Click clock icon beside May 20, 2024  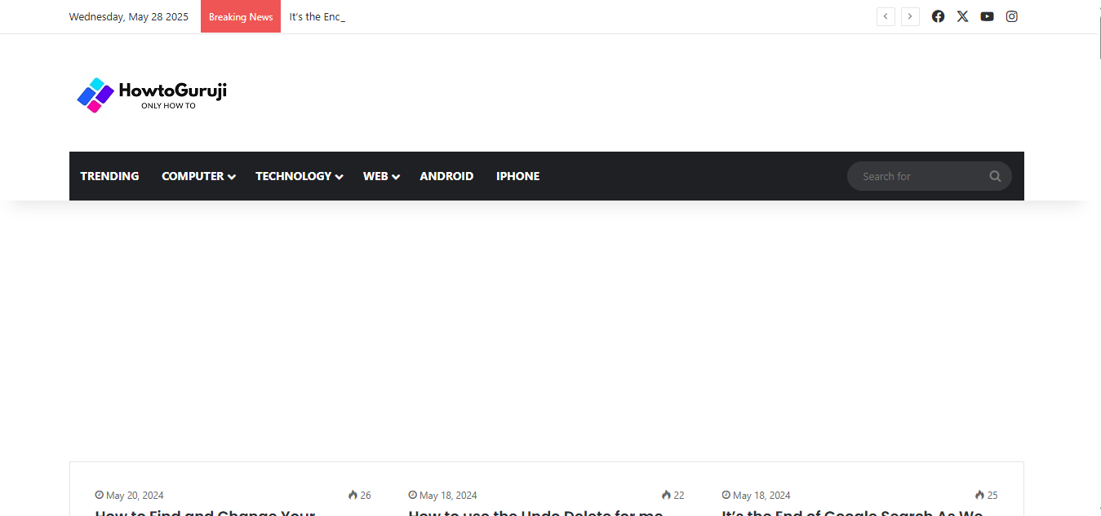tap(100, 495)
